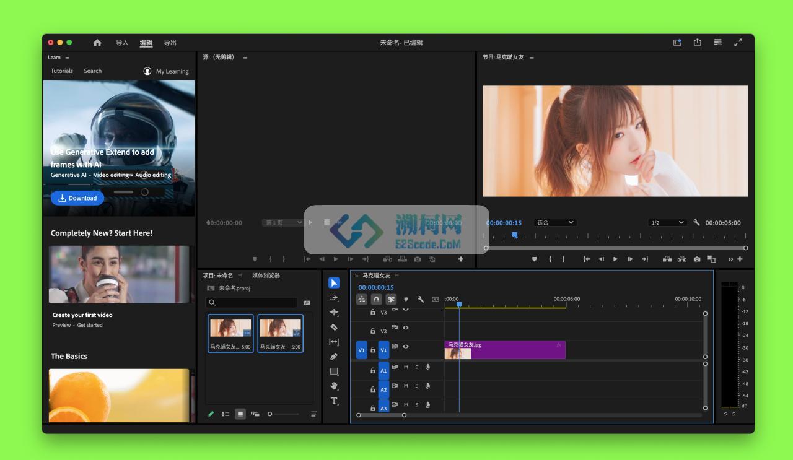The image size is (793, 460).
Task: Click project thumbnail zoom slider
Action: (x=283, y=414)
